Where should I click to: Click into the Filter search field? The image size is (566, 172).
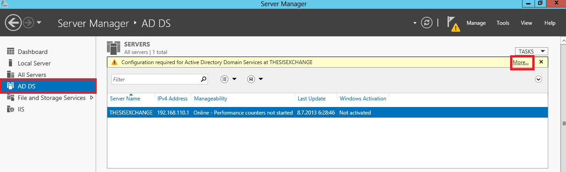[155, 79]
